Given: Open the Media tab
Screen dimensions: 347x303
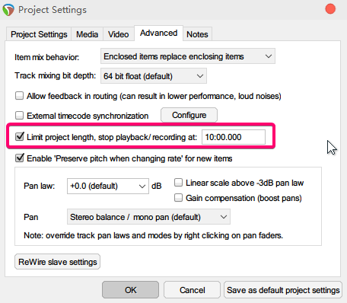Looking at the screenshot, I should click(87, 34).
